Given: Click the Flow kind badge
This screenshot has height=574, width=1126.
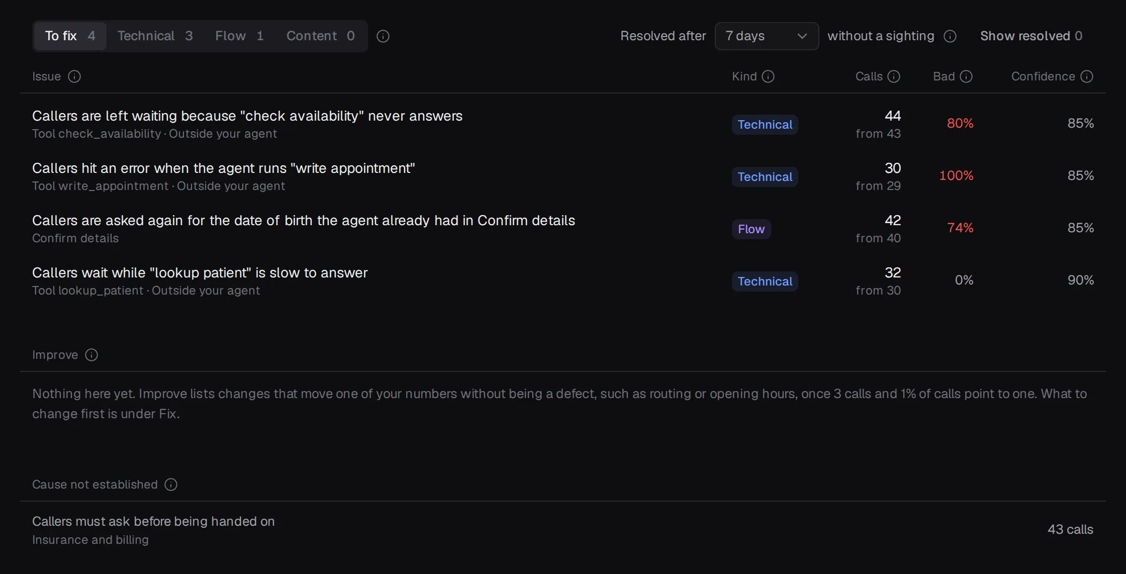Looking at the screenshot, I should [x=751, y=229].
